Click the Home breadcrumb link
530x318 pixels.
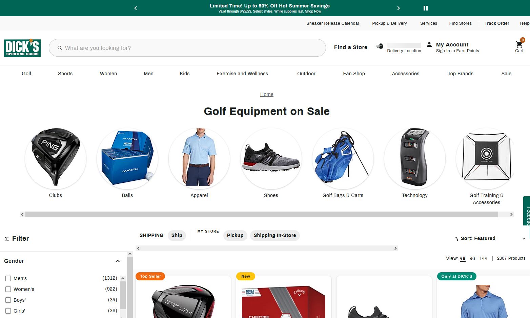coord(267,94)
